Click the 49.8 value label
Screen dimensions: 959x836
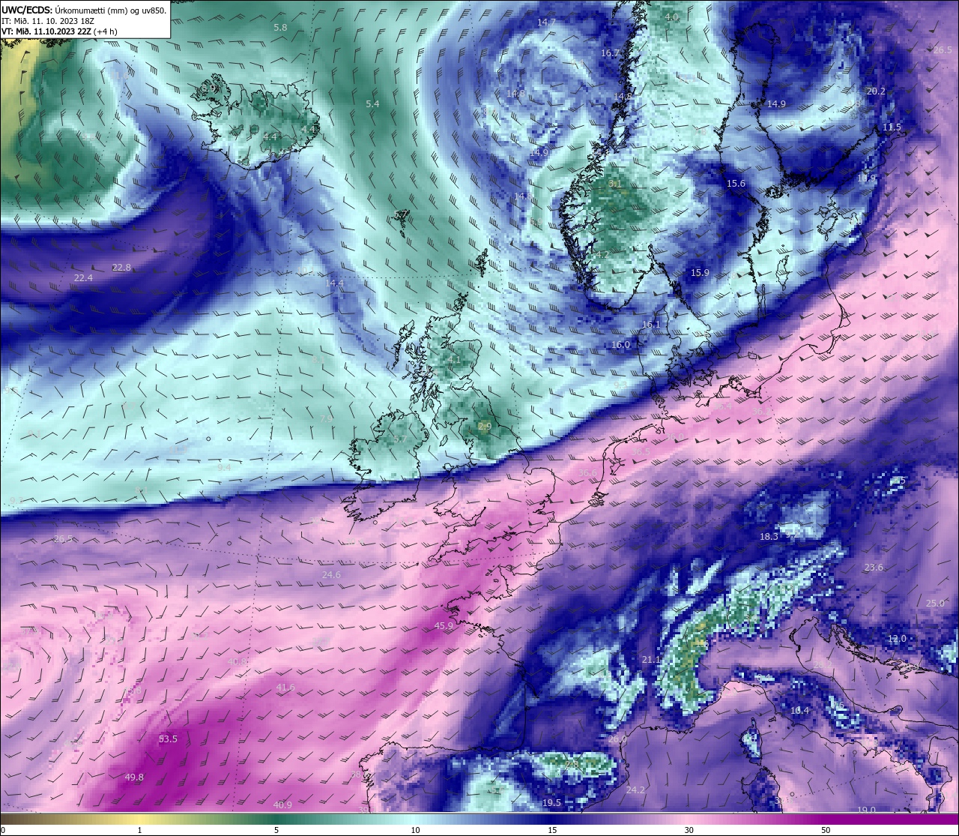click(134, 778)
